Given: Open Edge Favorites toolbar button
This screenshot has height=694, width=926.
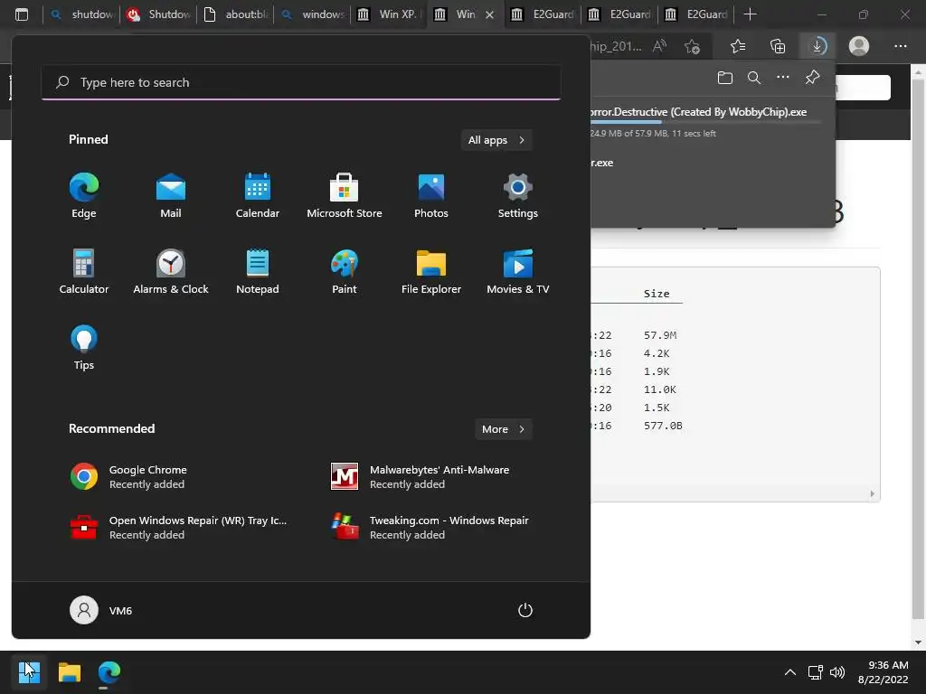Looking at the screenshot, I should pos(738,46).
